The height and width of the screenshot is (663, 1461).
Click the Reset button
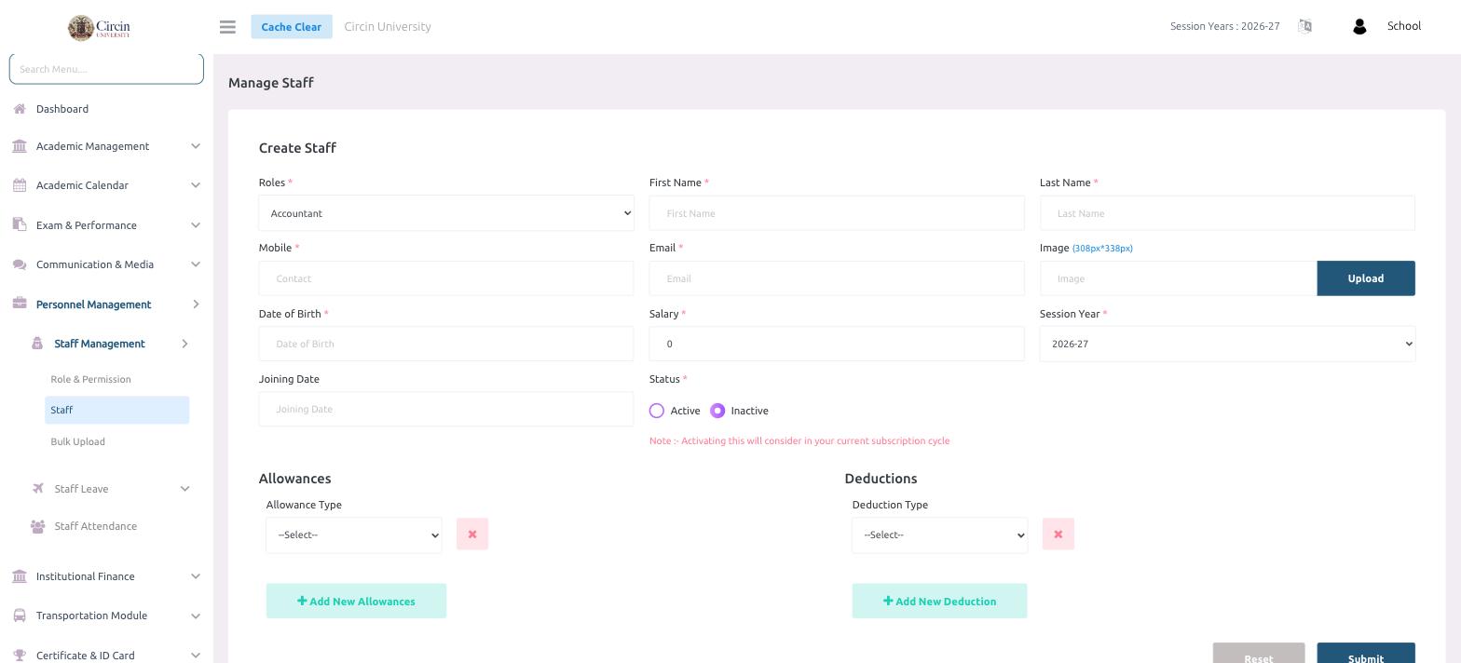click(x=1259, y=654)
